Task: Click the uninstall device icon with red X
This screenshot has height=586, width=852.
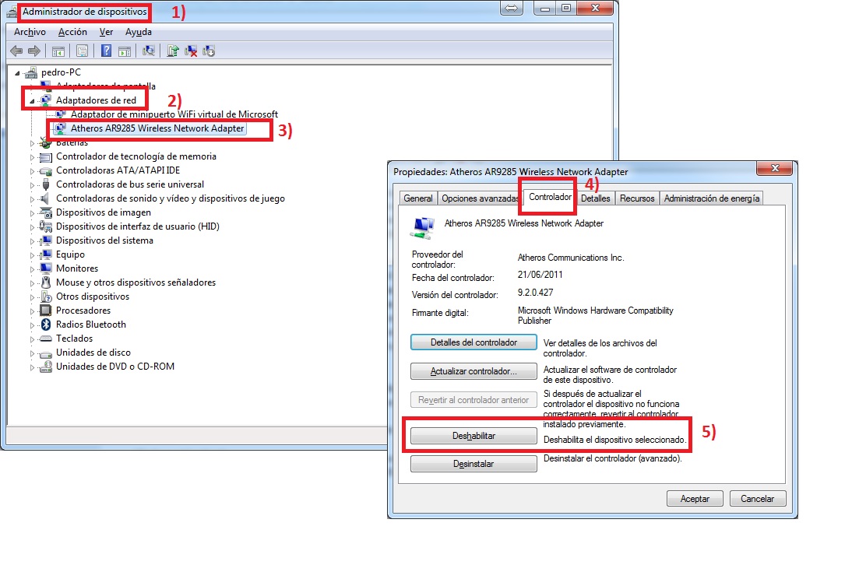Action: pyautogui.click(x=191, y=51)
